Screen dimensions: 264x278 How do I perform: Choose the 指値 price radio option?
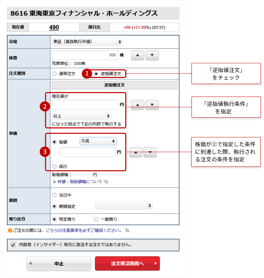[55, 142]
